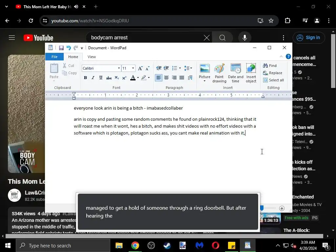Click Insert object button

coord(251,73)
